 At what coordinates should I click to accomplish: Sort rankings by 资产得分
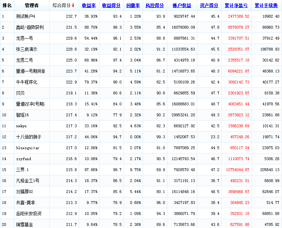(x=209, y=6)
